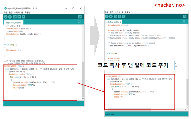
Task: Click vertical scrollbar thumb in esp8266_IRSend editor
Action: 83,79
